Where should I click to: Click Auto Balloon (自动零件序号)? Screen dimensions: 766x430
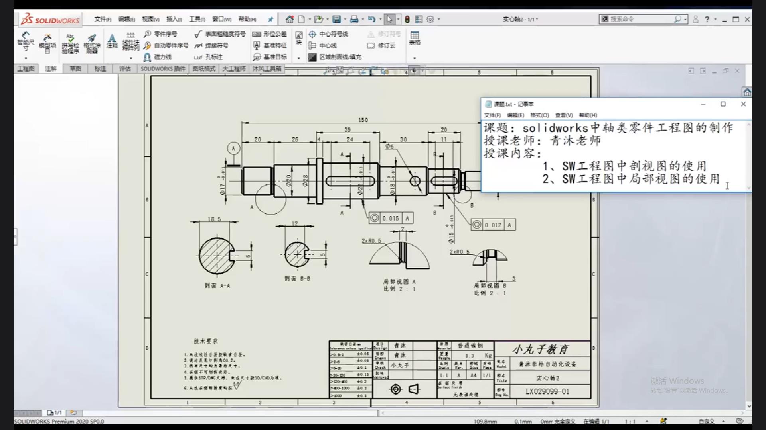point(166,45)
